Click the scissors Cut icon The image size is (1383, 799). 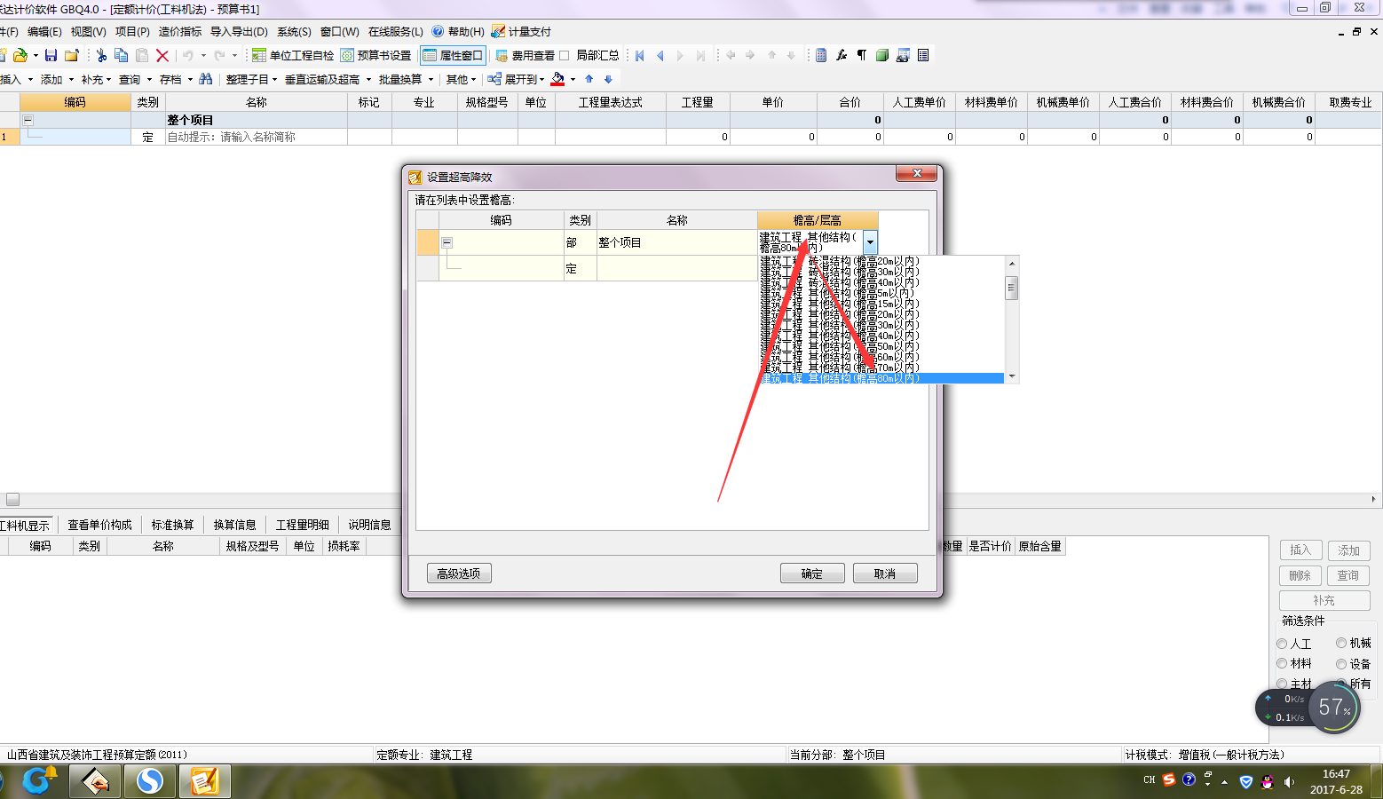coord(101,55)
